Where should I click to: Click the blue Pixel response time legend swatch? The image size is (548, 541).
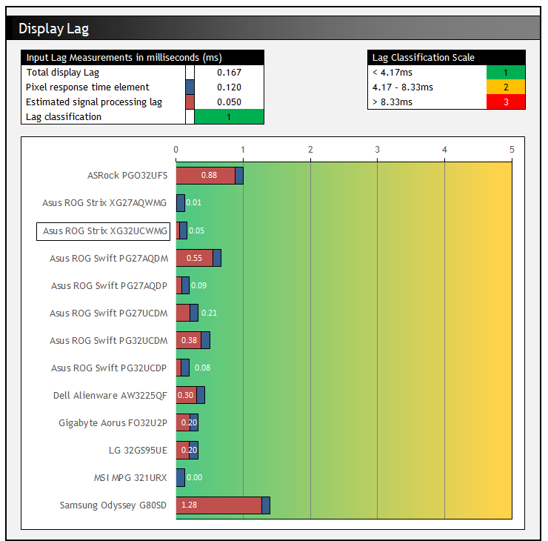click(190, 87)
